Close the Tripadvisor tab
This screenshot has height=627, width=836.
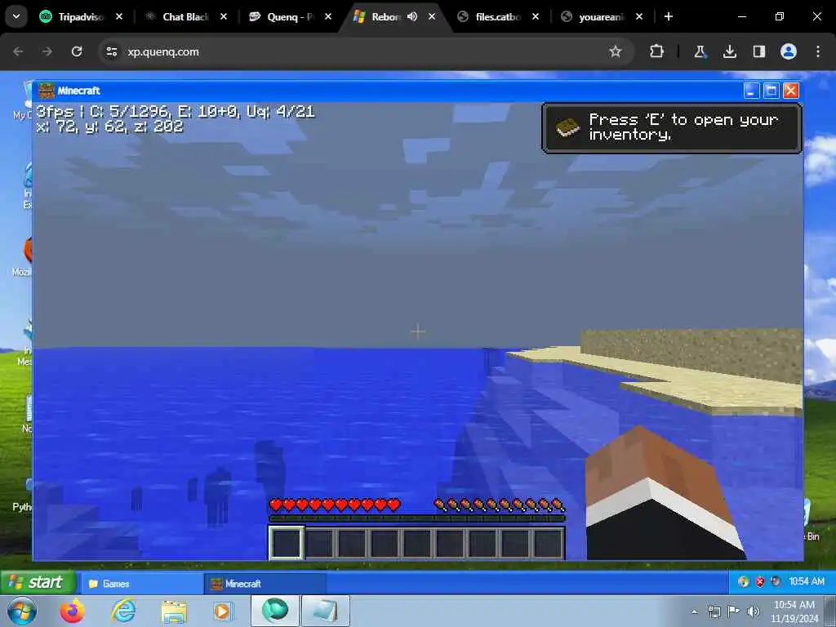tap(119, 16)
